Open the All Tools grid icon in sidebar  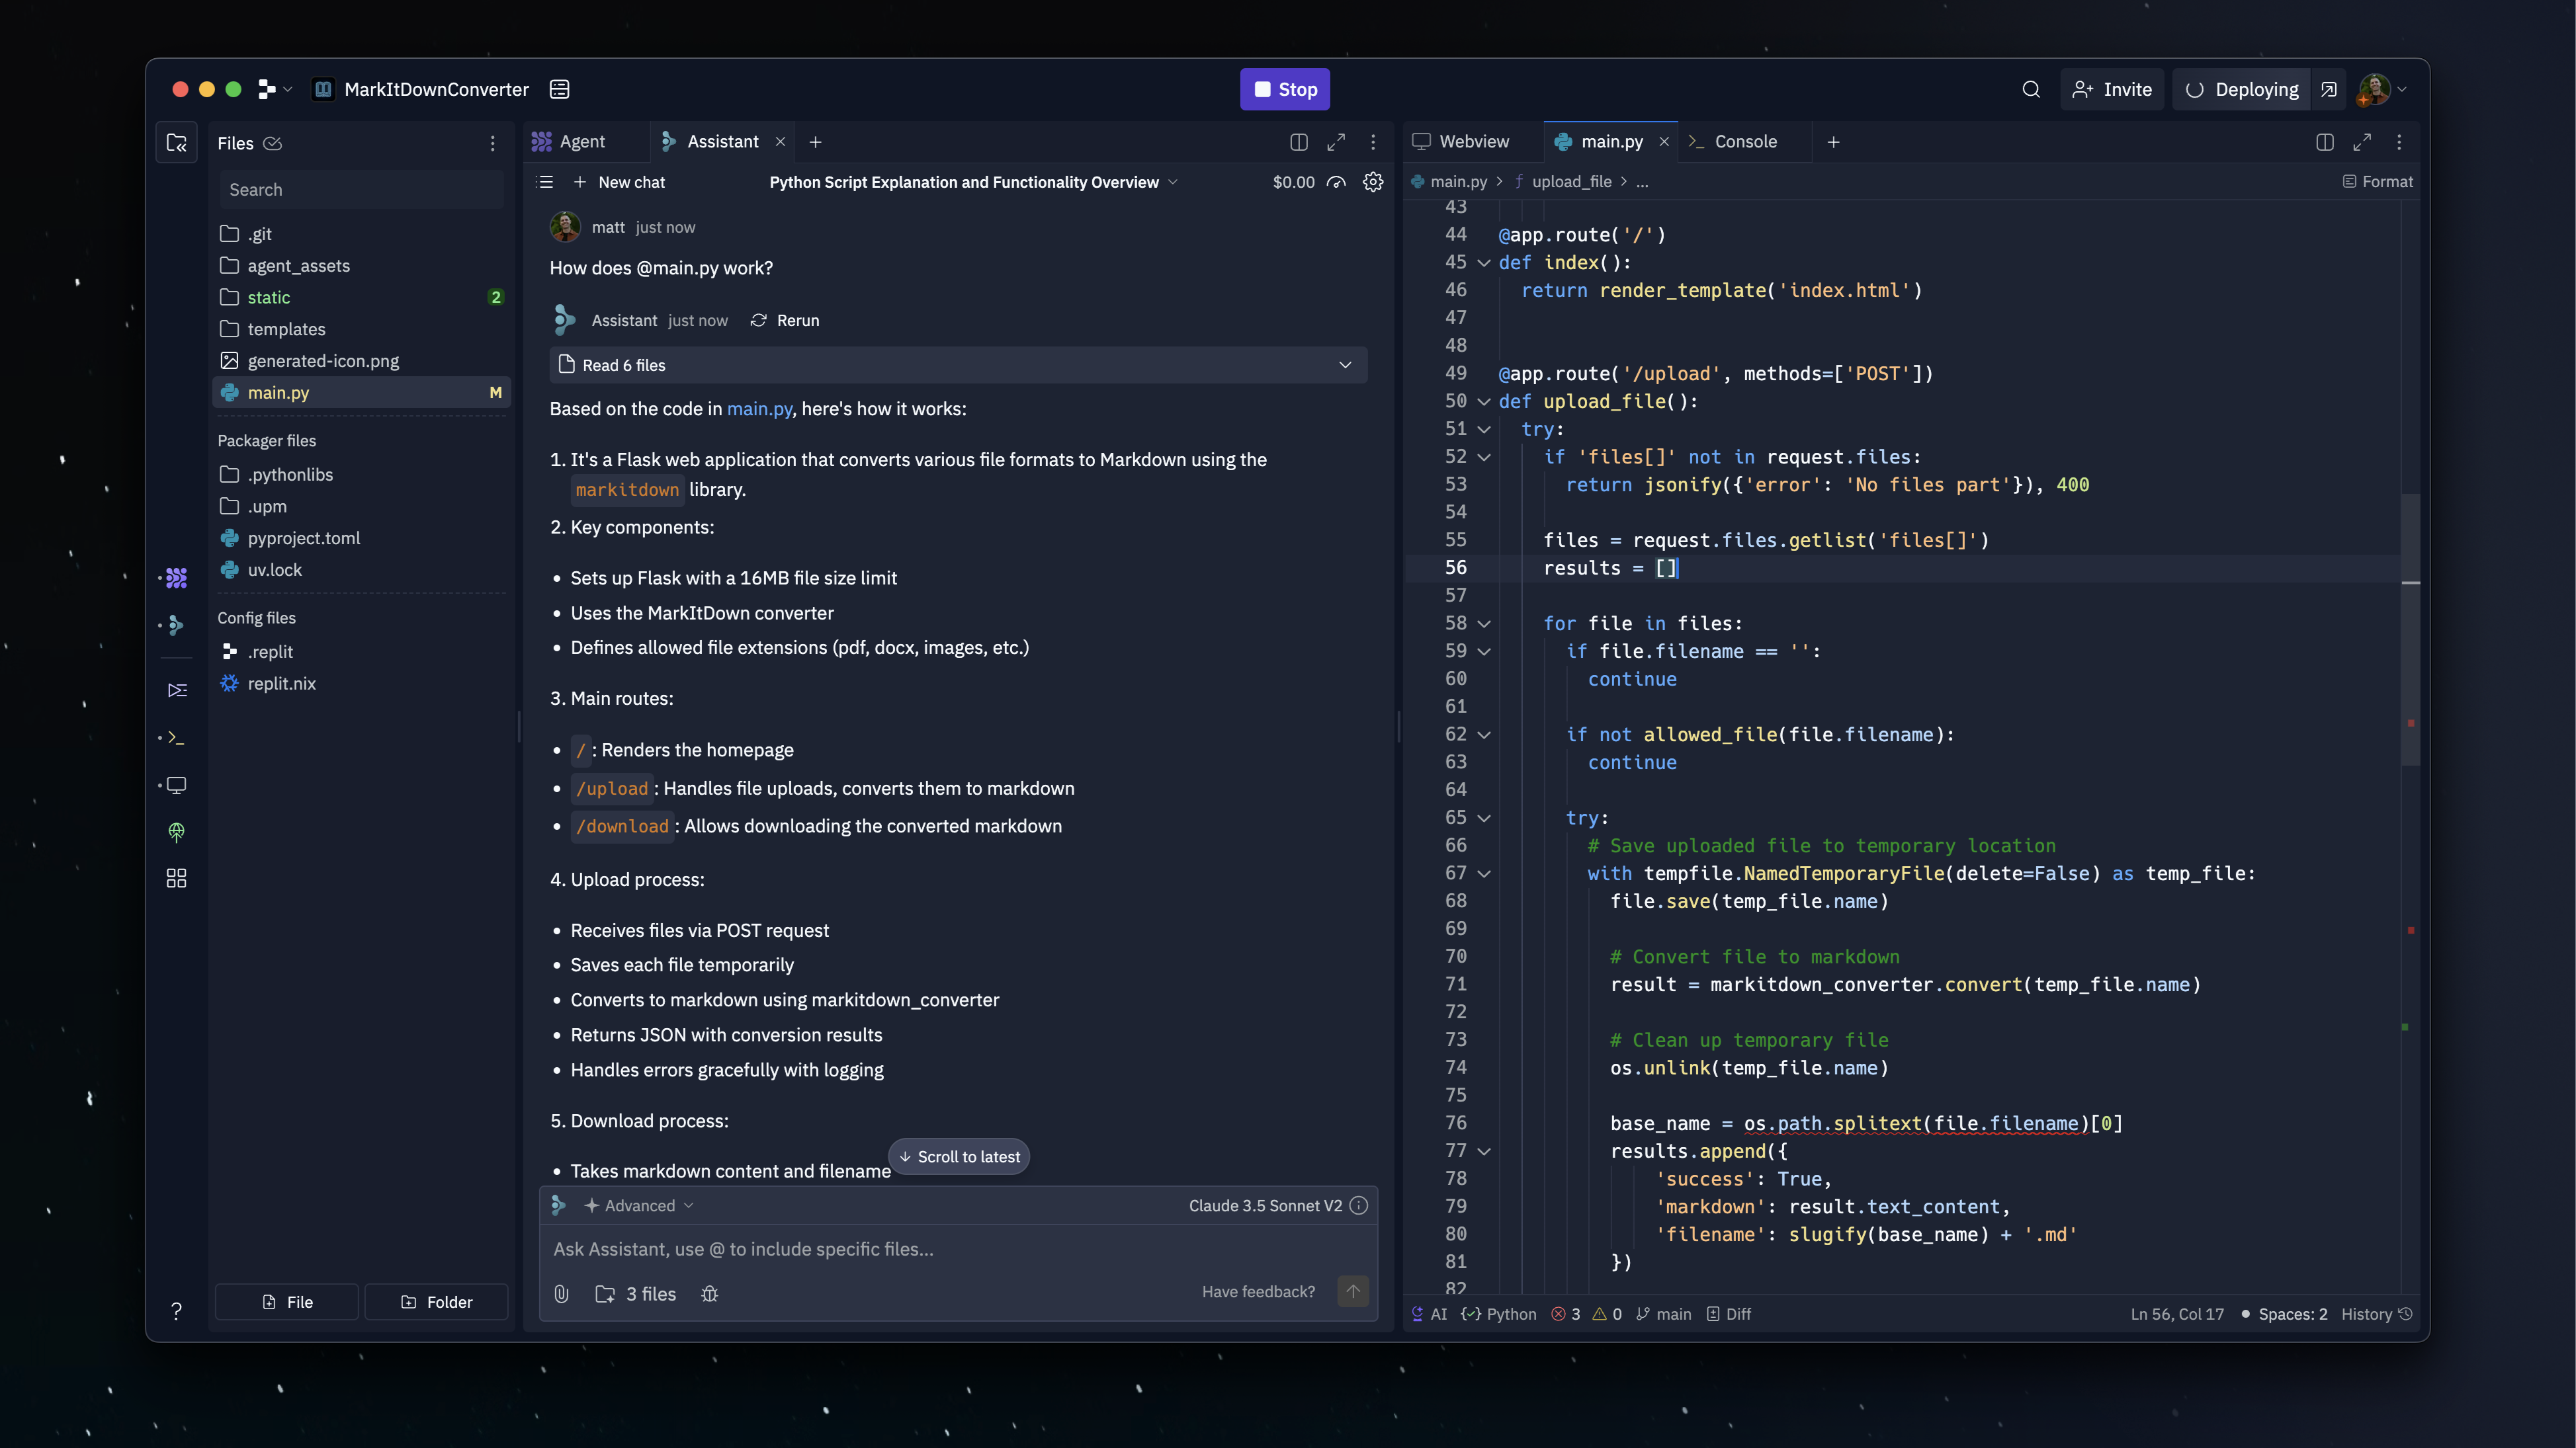coord(176,879)
